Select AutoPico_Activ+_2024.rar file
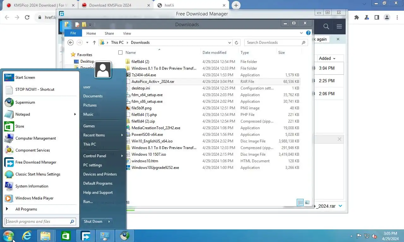Image resolution: width=404 pixels, height=242 pixels. 153,82
